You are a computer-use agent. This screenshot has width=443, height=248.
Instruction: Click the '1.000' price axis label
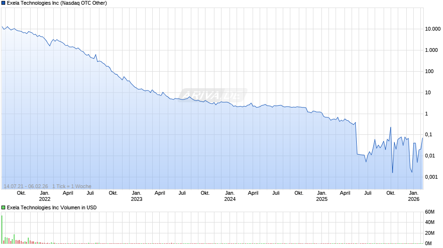(x=431, y=50)
